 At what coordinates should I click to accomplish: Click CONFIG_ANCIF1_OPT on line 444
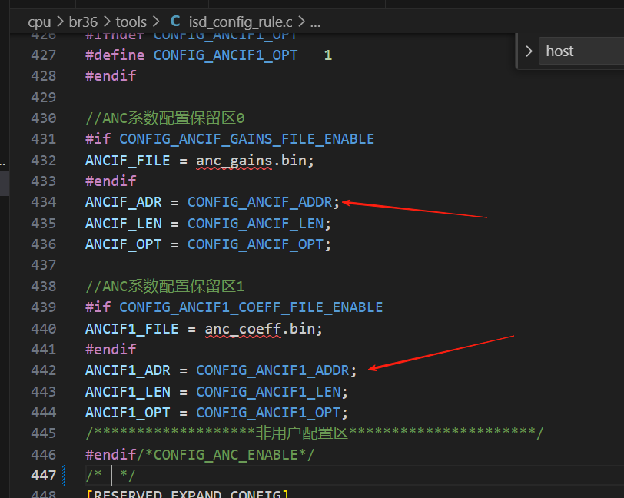268,413
